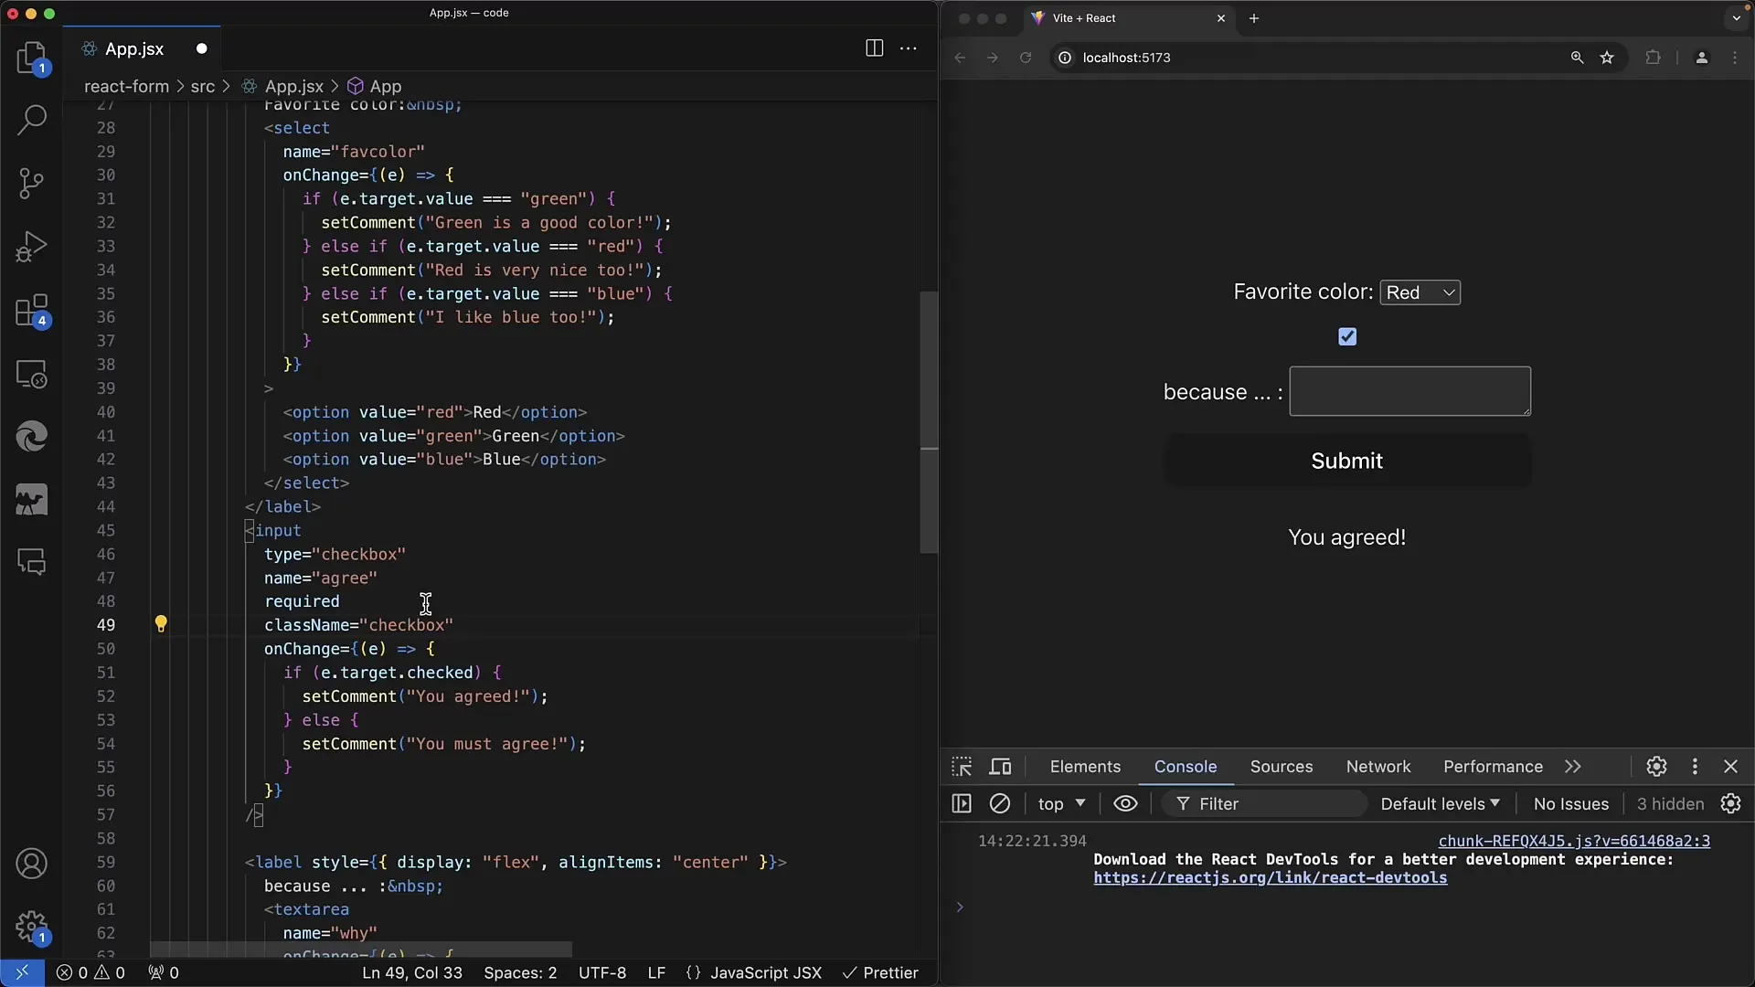The height and width of the screenshot is (987, 1755).
Task: Click the Prettier status bar item
Action: coord(880,972)
